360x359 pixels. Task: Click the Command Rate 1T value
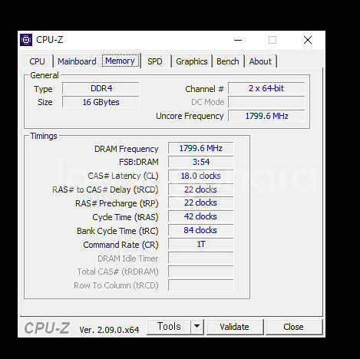201,244
